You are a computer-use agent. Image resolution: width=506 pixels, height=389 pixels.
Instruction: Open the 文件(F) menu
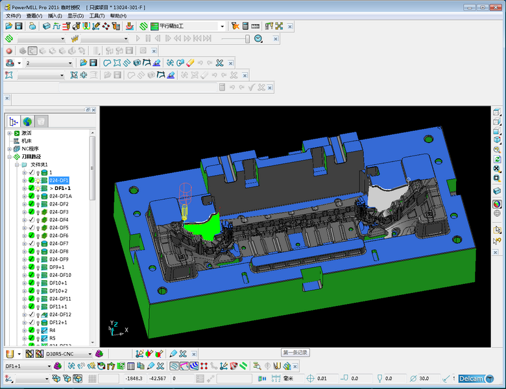point(14,16)
